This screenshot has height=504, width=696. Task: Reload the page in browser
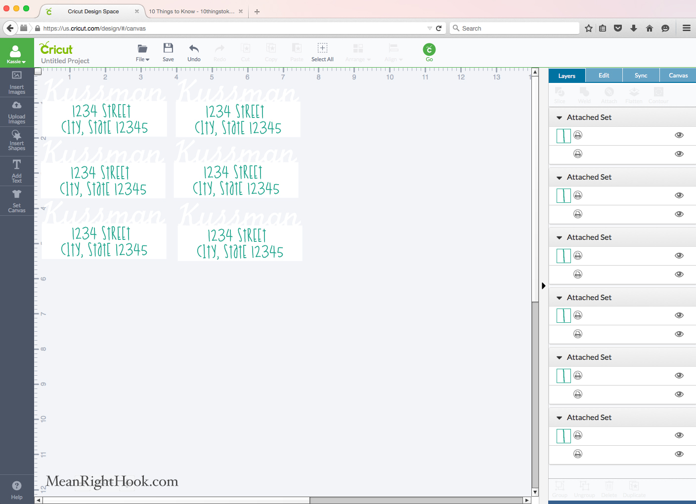438,28
